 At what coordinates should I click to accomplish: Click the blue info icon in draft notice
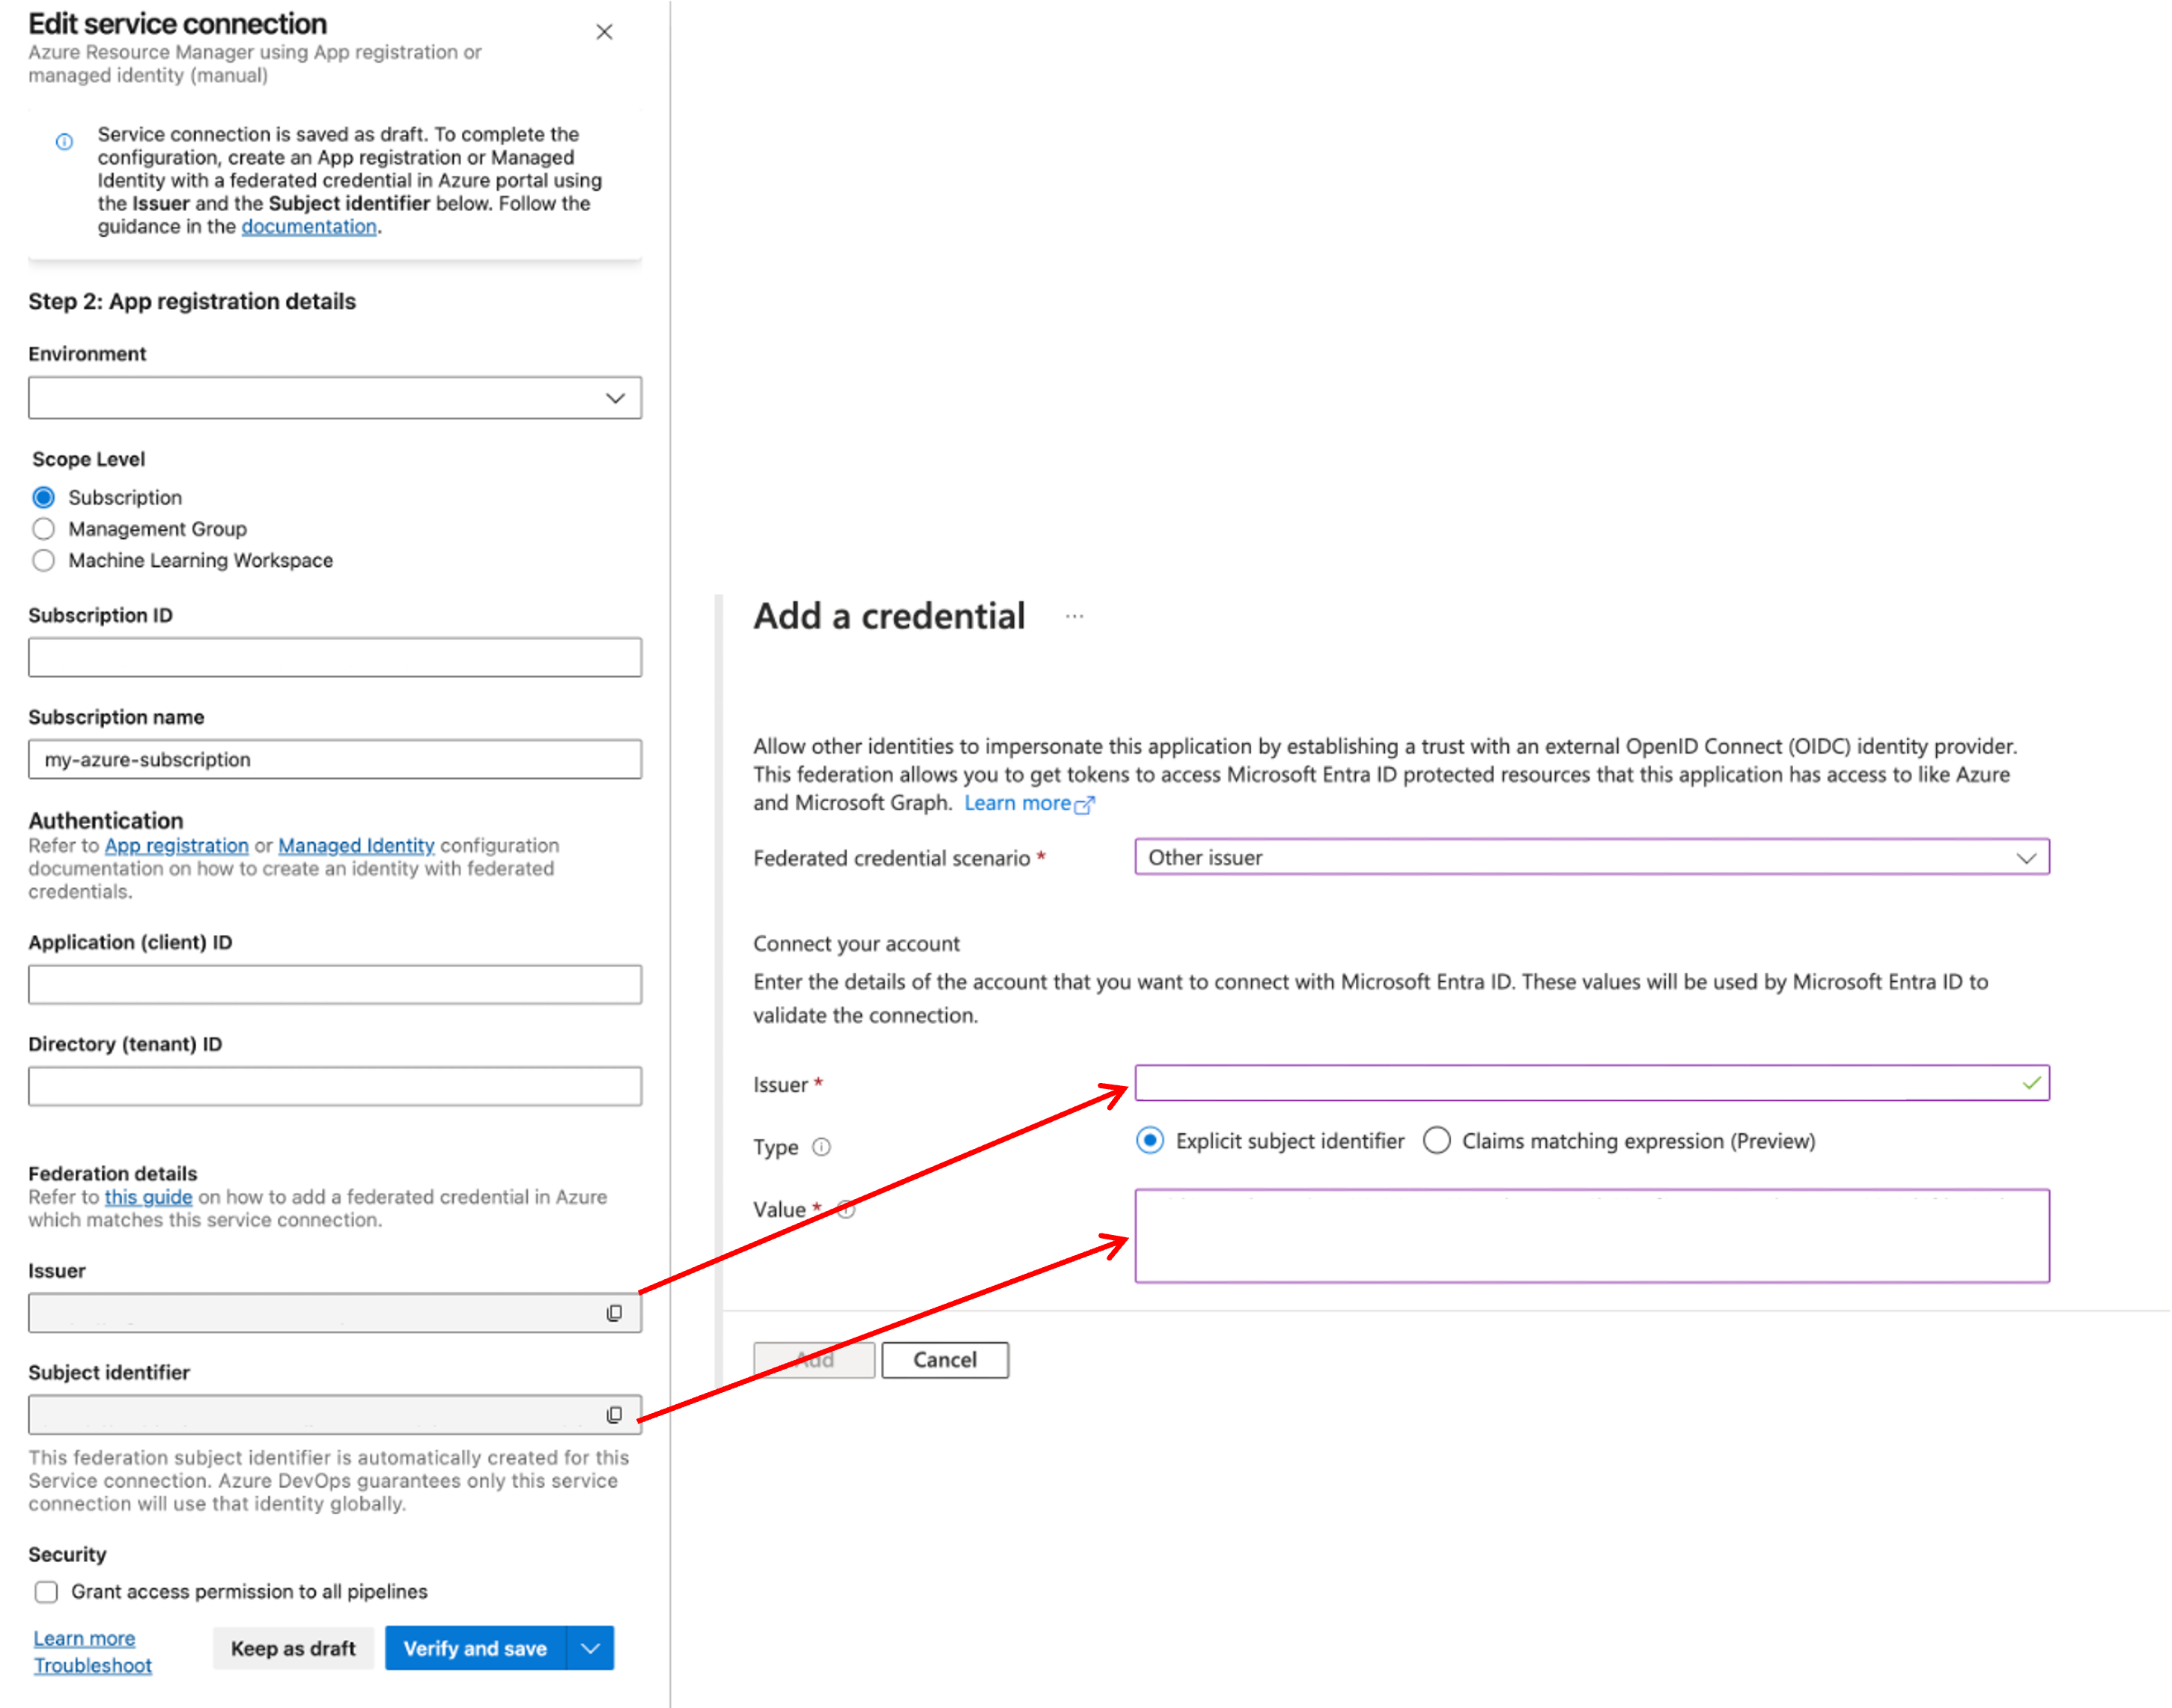tap(64, 142)
